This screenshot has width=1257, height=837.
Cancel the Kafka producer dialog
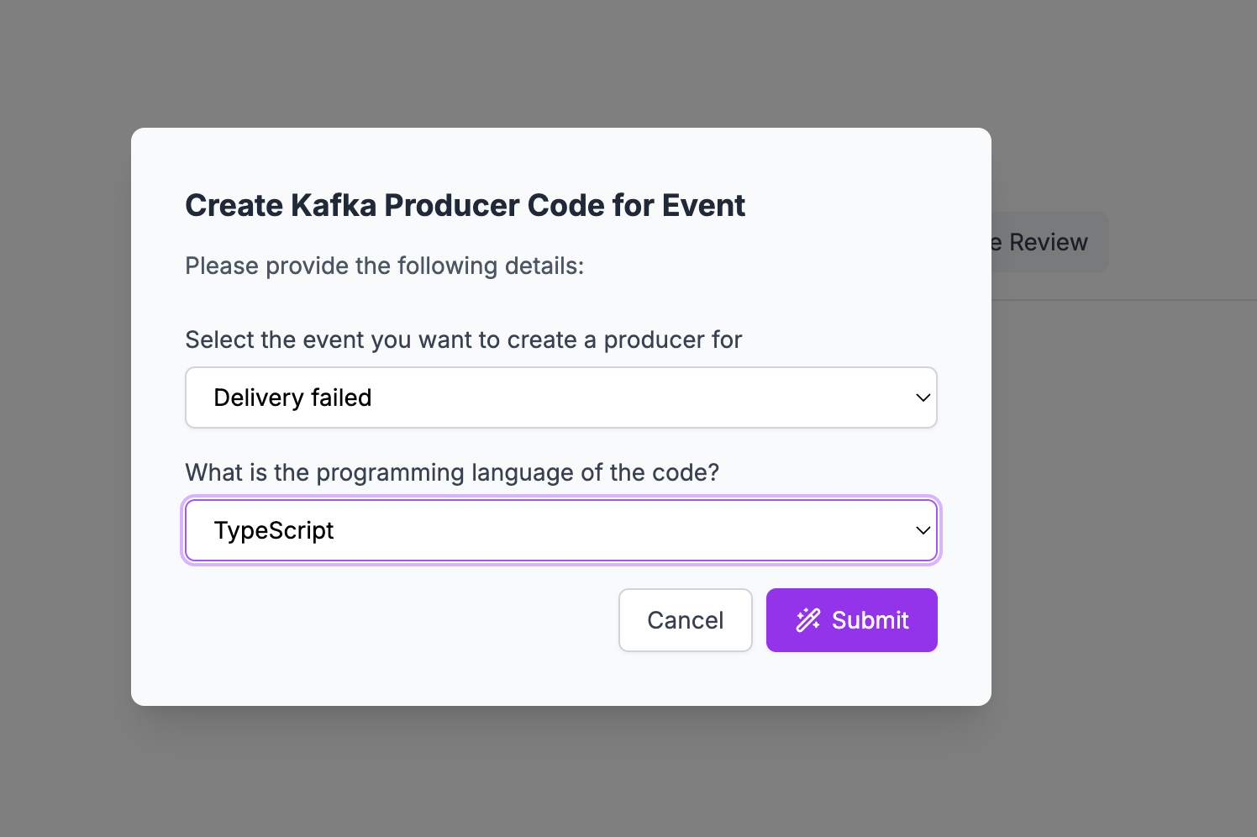(685, 620)
